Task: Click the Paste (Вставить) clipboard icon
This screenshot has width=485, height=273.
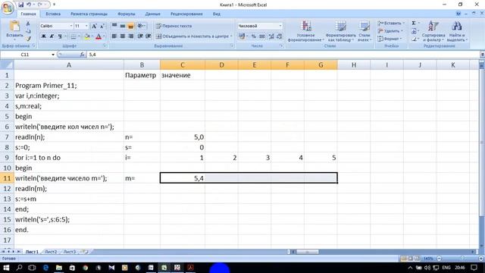Action: [x=14, y=27]
